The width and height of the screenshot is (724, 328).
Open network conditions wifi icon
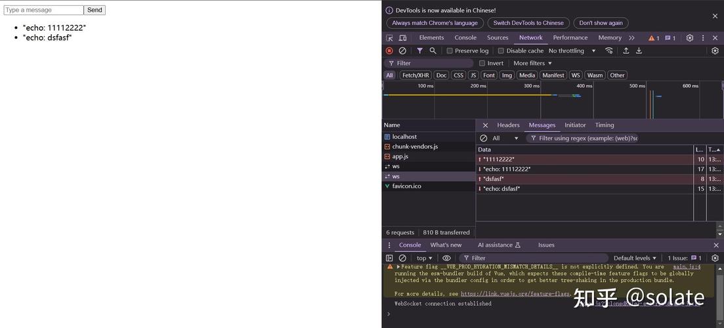(x=609, y=51)
